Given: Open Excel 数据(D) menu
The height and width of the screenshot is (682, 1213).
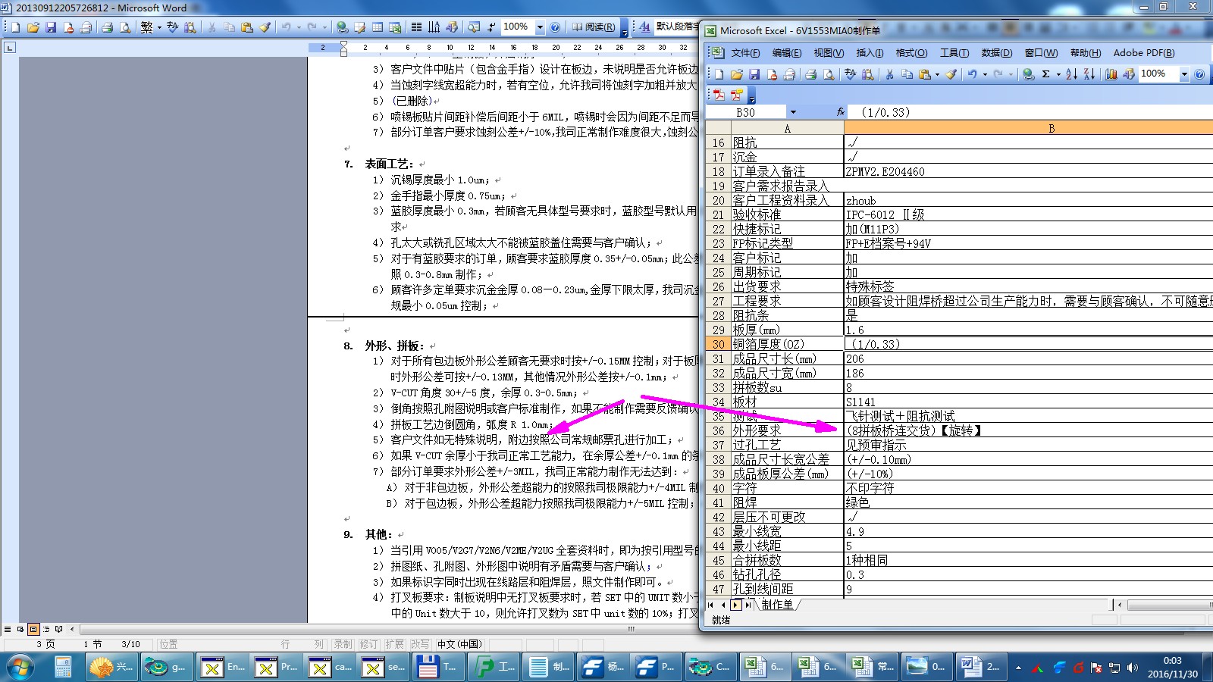Looking at the screenshot, I should tap(996, 53).
